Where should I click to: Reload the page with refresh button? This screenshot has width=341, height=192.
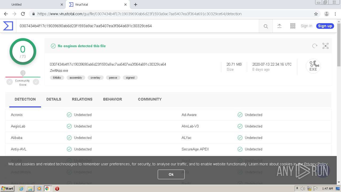pos(23,14)
